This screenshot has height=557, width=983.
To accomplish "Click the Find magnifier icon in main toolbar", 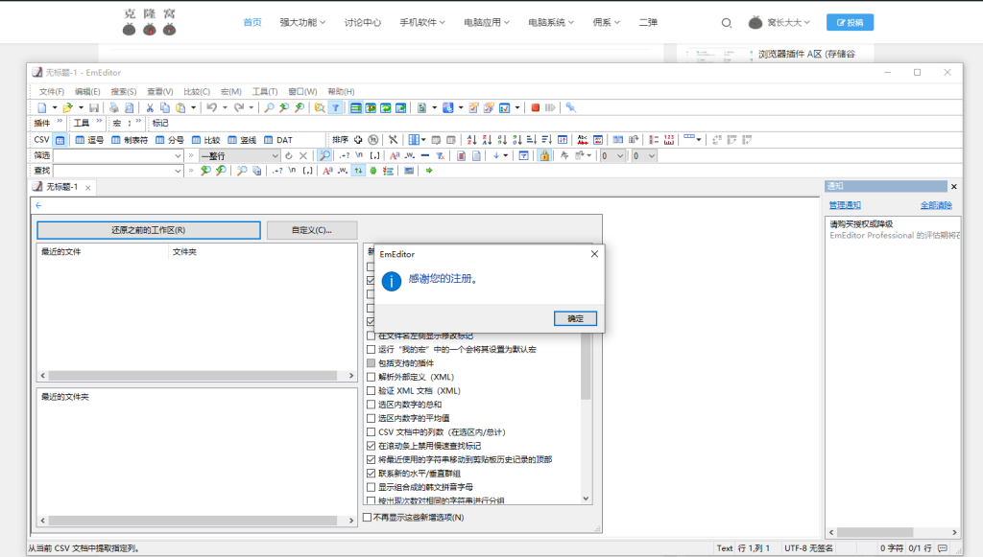I will (269, 107).
